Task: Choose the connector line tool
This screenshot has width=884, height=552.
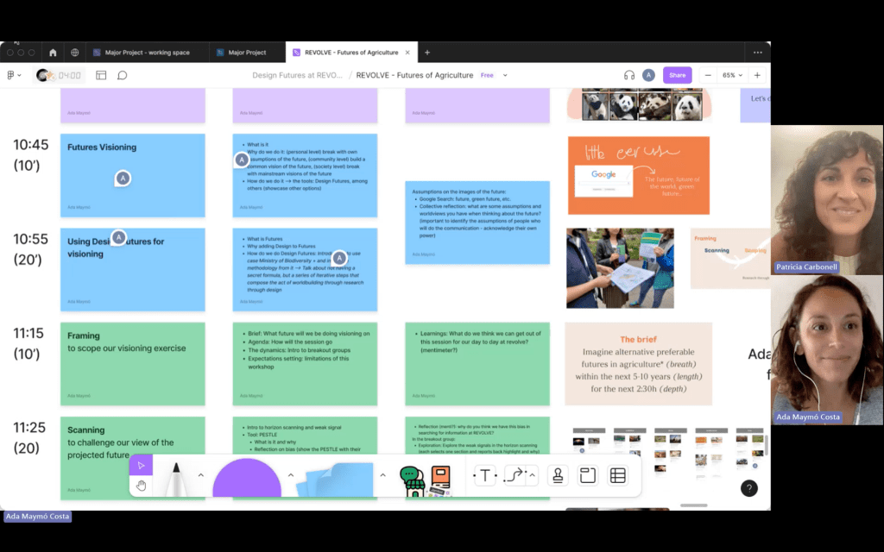Action: (515, 475)
